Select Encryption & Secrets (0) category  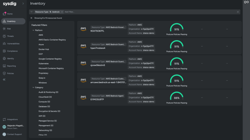click(x=49, y=111)
